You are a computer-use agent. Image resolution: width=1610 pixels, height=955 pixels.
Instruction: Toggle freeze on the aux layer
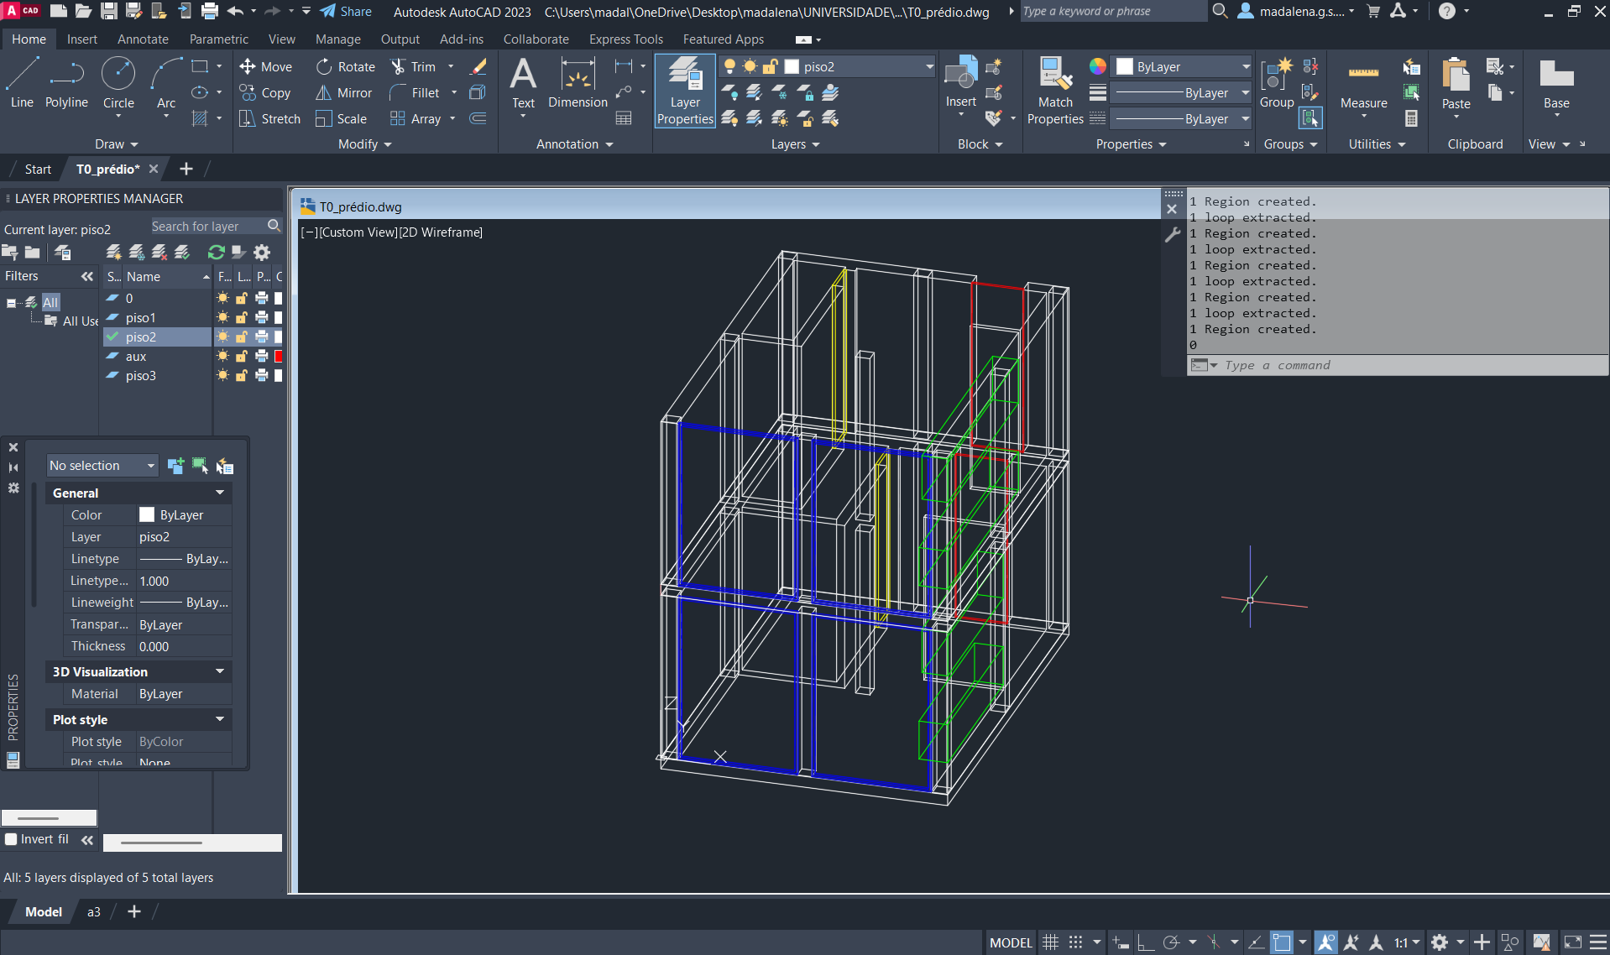222,357
